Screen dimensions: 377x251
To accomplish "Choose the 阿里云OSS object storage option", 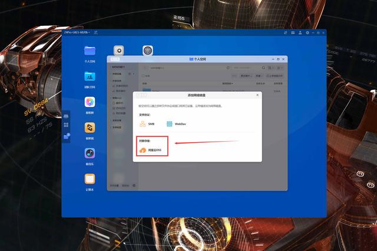I will point(150,150).
